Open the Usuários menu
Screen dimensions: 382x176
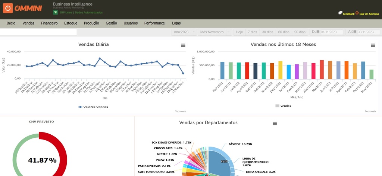coord(131,23)
